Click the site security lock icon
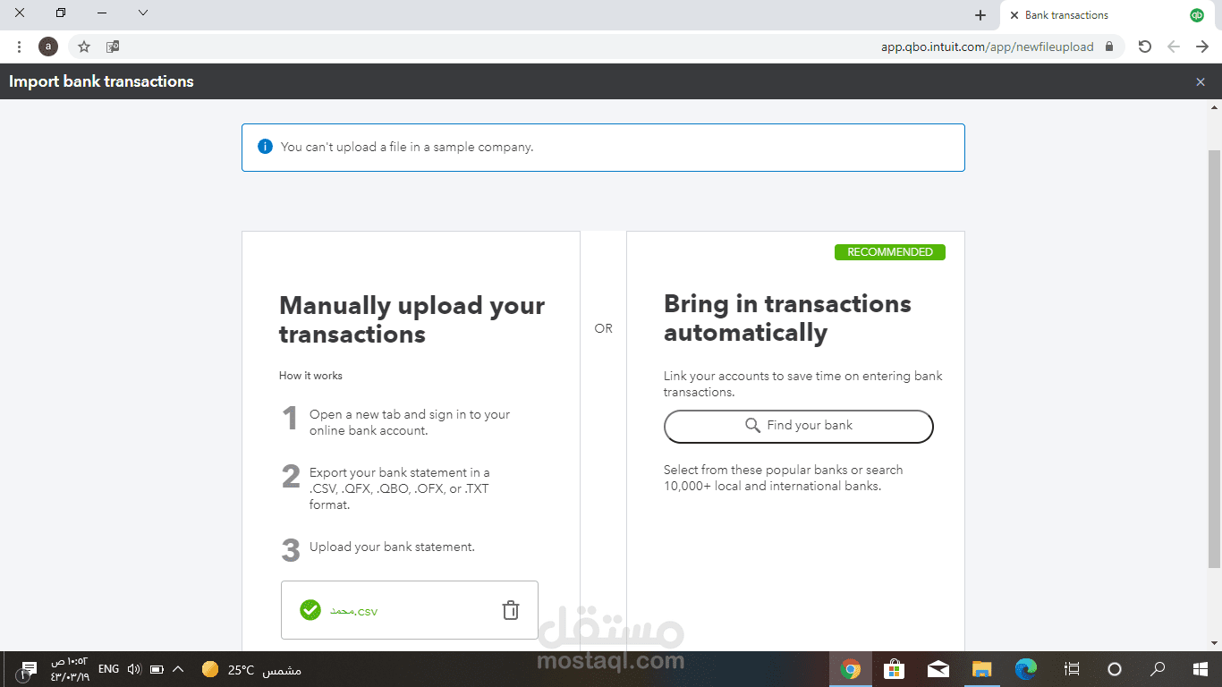Screen dimensions: 1222x687 pos(1108,47)
